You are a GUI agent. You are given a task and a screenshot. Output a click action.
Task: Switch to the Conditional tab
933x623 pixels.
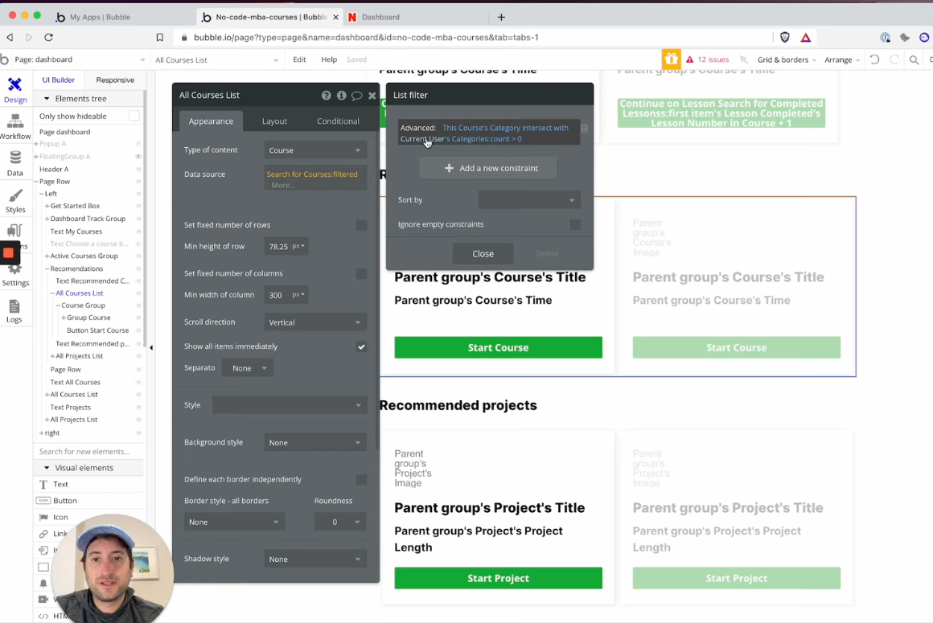tap(337, 121)
